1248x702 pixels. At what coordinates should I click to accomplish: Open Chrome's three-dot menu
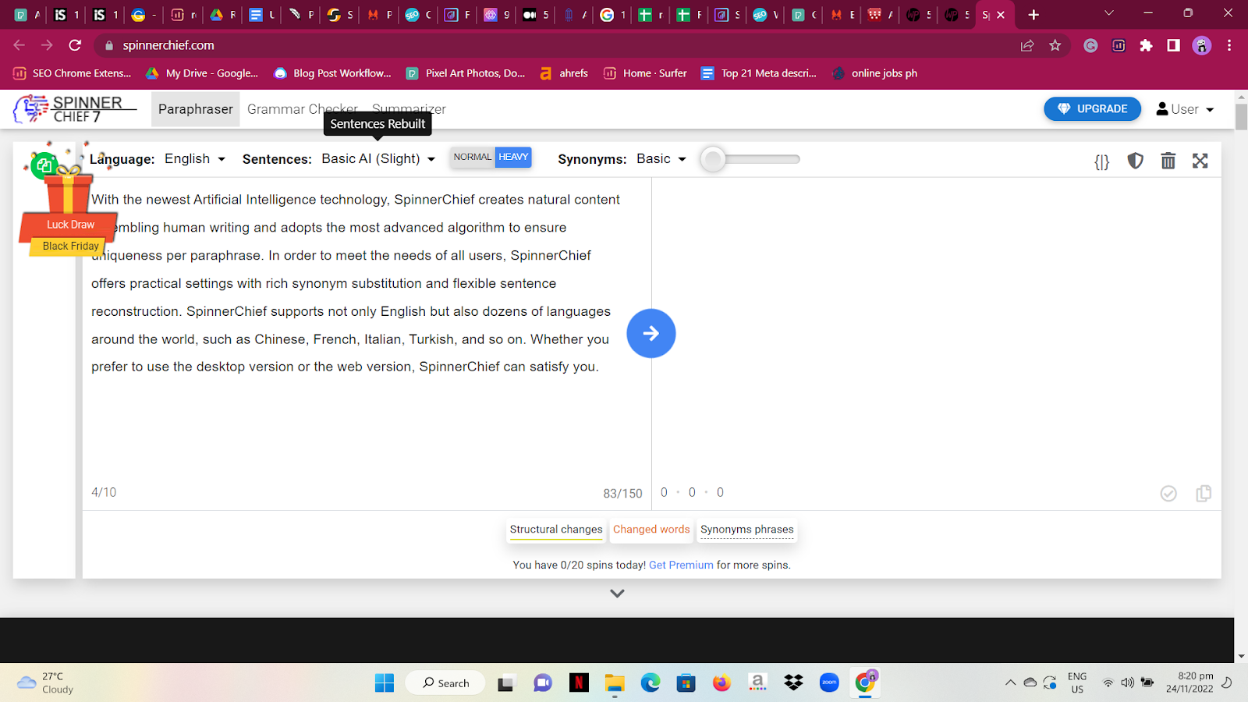[x=1229, y=45]
